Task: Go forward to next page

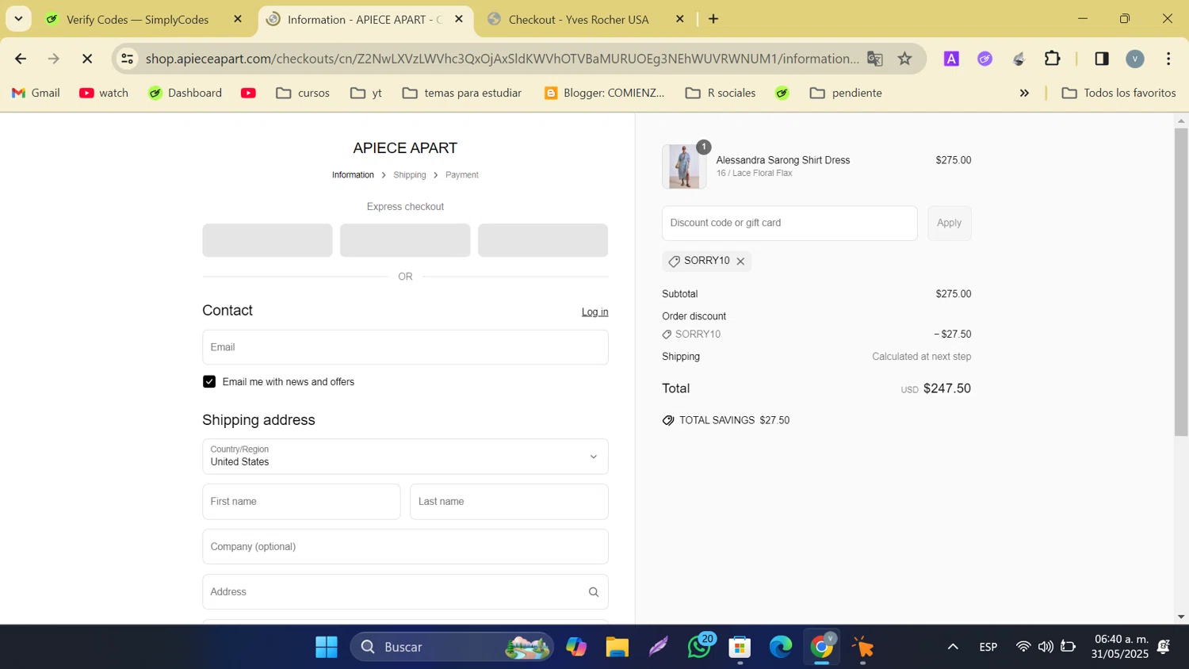Action: tap(54, 59)
